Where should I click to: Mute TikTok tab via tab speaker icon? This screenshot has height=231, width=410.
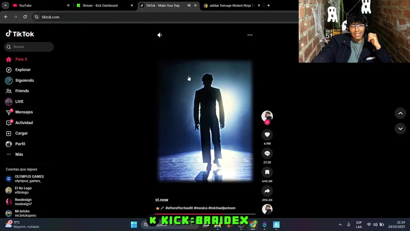coord(189,5)
